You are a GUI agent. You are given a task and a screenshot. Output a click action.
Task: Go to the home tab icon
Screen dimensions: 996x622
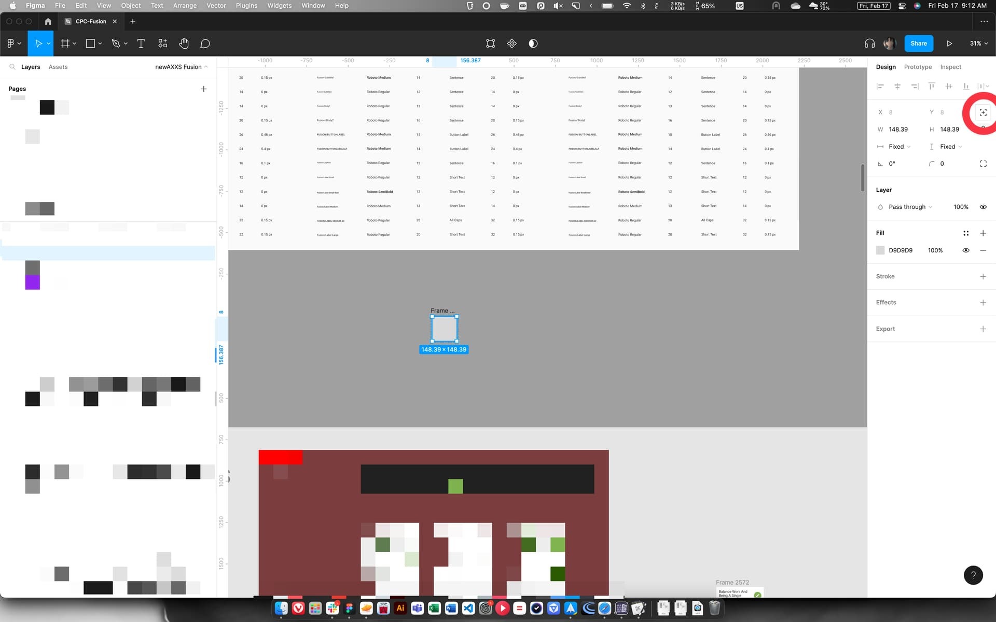48,21
